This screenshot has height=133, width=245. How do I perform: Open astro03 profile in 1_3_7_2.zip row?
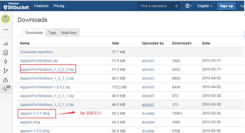pyautogui.click(x=148, y=78)
